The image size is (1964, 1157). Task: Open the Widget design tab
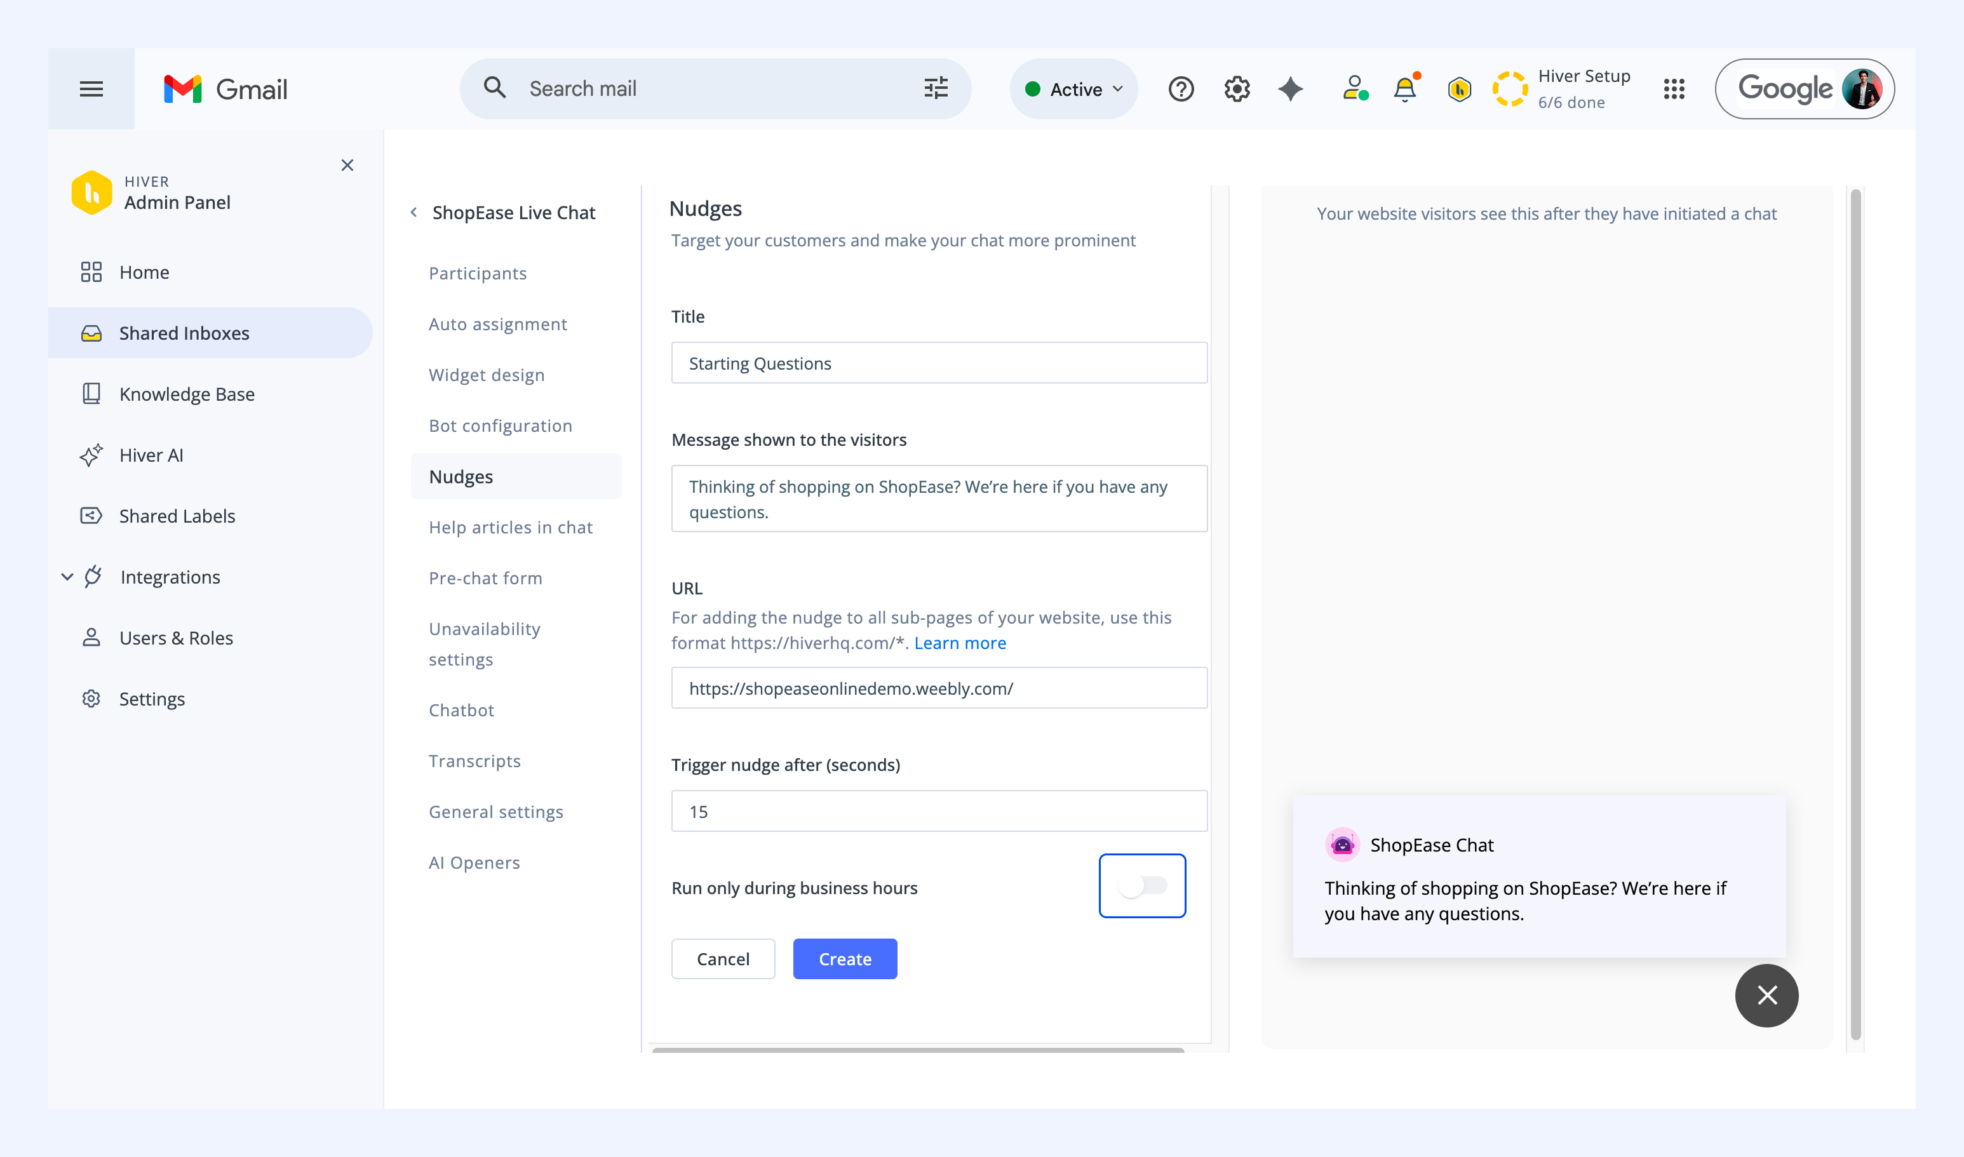(x=487, y=374)
